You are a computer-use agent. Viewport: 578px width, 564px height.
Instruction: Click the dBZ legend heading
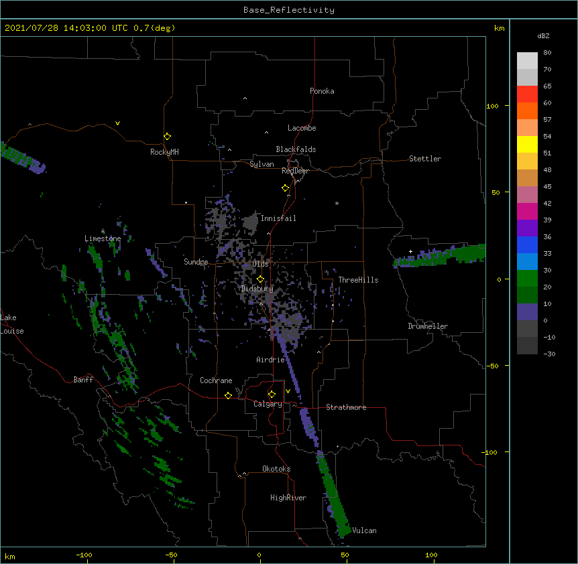[x=543, y=36]
